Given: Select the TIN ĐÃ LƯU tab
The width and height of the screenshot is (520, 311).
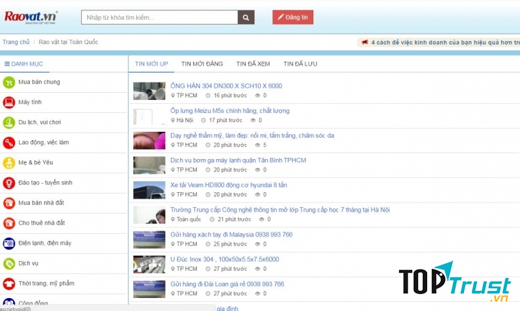Looking at the screenshot, I should 300,64.
